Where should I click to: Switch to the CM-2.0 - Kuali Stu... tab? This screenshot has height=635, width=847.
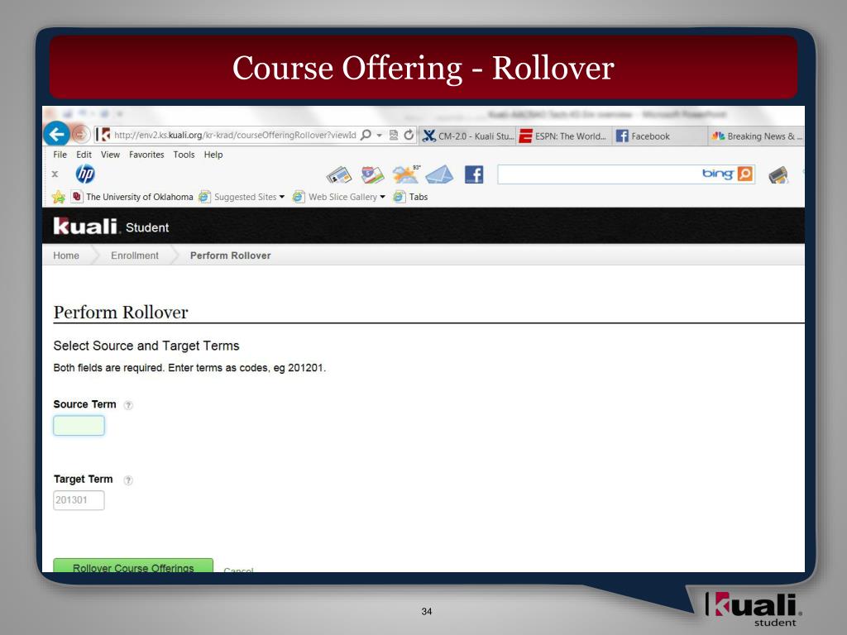468,136
